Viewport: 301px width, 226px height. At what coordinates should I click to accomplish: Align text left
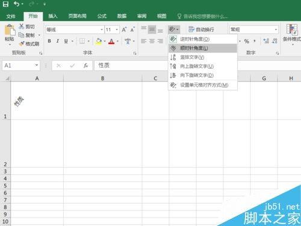pyautogui.click(x=144, y=41)
